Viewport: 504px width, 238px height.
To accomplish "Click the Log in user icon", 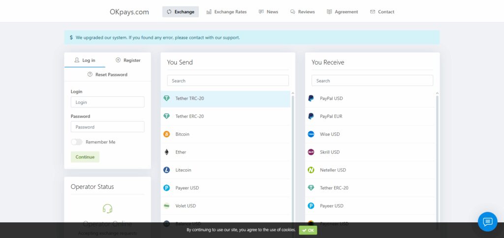I will click(x=77, y=60).
